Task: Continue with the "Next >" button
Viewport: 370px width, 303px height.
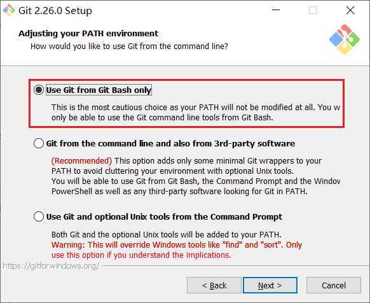Action: click(x=270, y=285)
